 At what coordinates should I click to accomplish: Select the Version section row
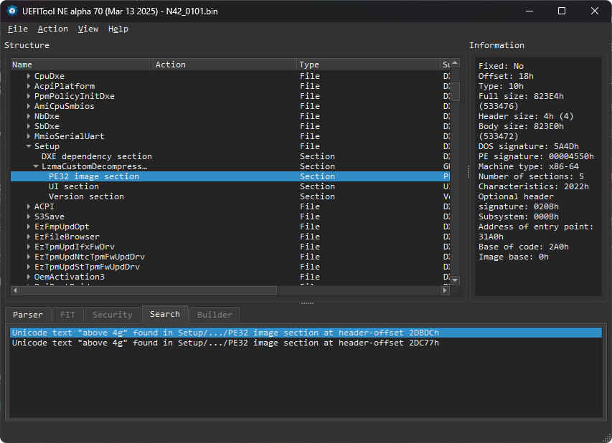[x=230, y=196]
